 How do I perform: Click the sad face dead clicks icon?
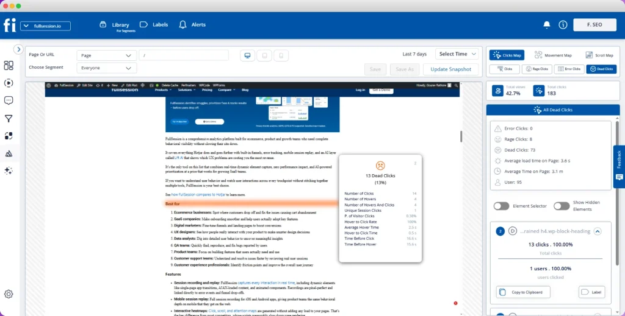(x=380, y=166)
